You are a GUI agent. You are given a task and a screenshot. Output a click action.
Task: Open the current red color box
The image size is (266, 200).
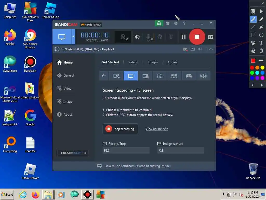click(x=253, y=61)
